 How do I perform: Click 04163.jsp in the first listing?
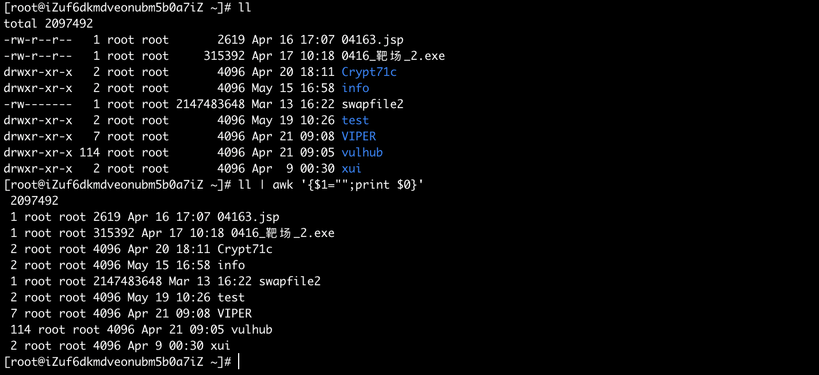coord(372,40)
